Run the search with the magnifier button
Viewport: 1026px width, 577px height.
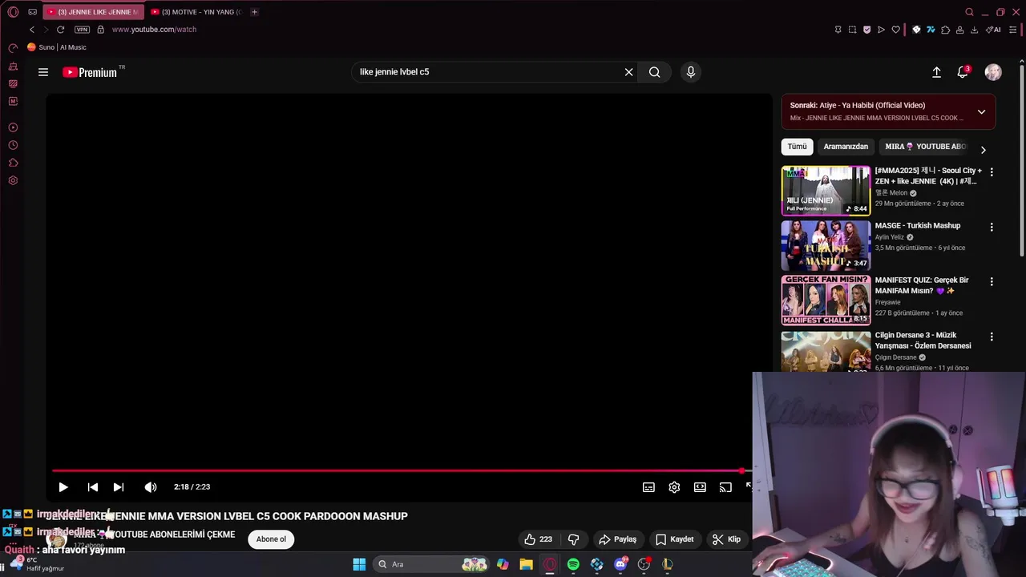(655, 72)
